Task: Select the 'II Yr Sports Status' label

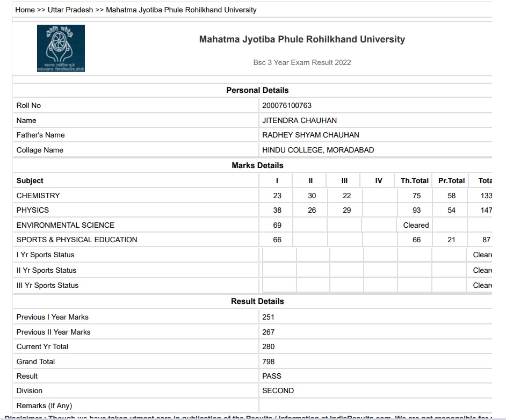Action: coord(47,270)
